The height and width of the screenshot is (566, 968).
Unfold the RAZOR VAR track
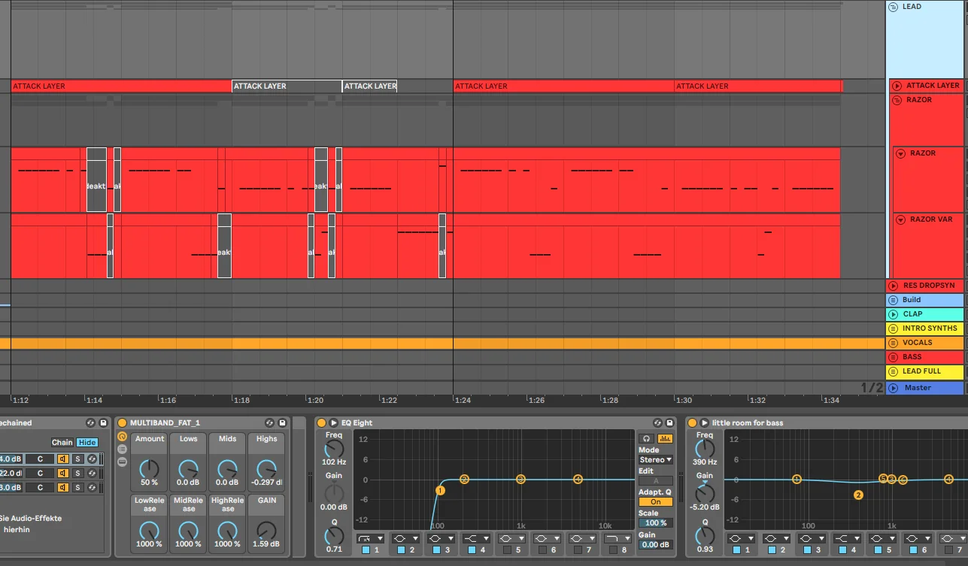901,219
